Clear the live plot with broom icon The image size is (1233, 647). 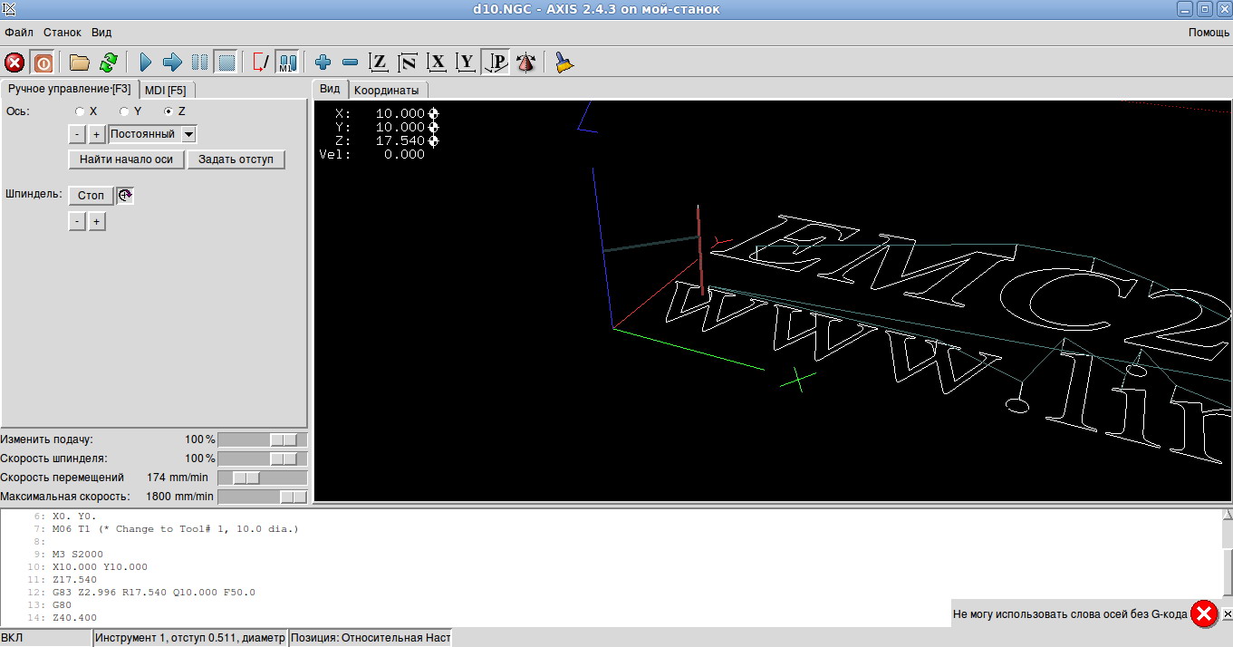pyautogui.click(x=564, y=63)
